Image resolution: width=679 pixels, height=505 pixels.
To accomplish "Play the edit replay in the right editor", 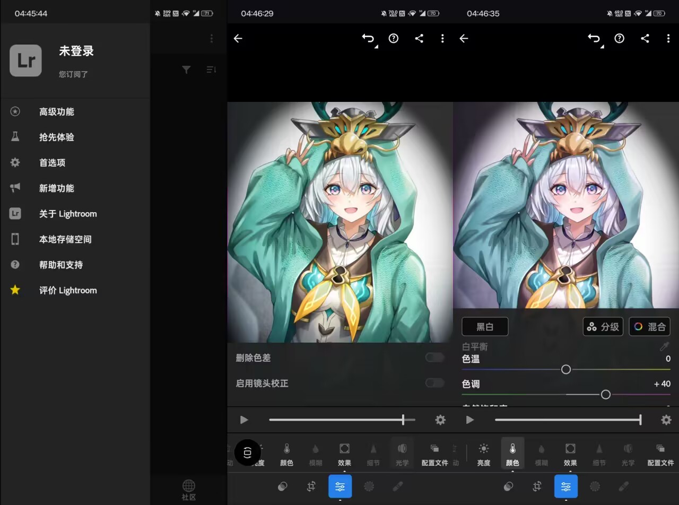I will 470,420.
